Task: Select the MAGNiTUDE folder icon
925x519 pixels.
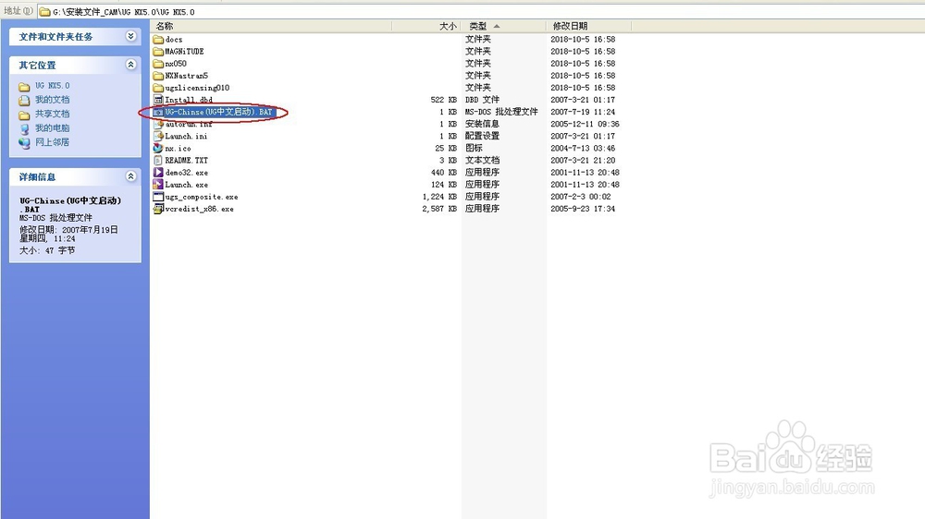Action: [x=158, y=51]
